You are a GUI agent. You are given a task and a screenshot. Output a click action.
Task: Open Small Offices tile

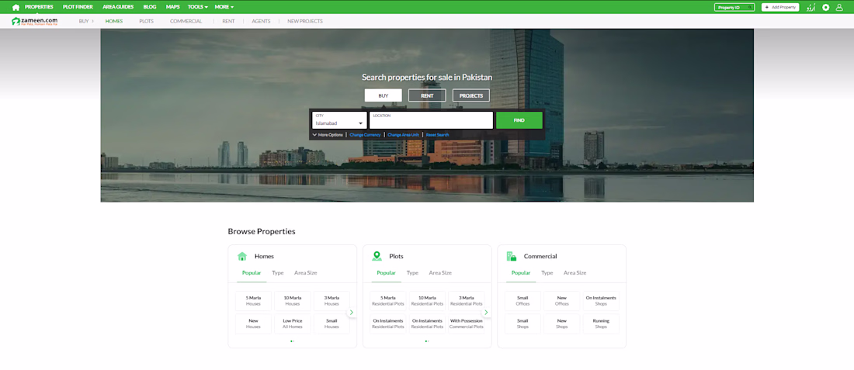pos(522,301)
